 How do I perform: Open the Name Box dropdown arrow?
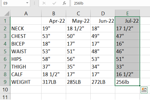[27, 3]
